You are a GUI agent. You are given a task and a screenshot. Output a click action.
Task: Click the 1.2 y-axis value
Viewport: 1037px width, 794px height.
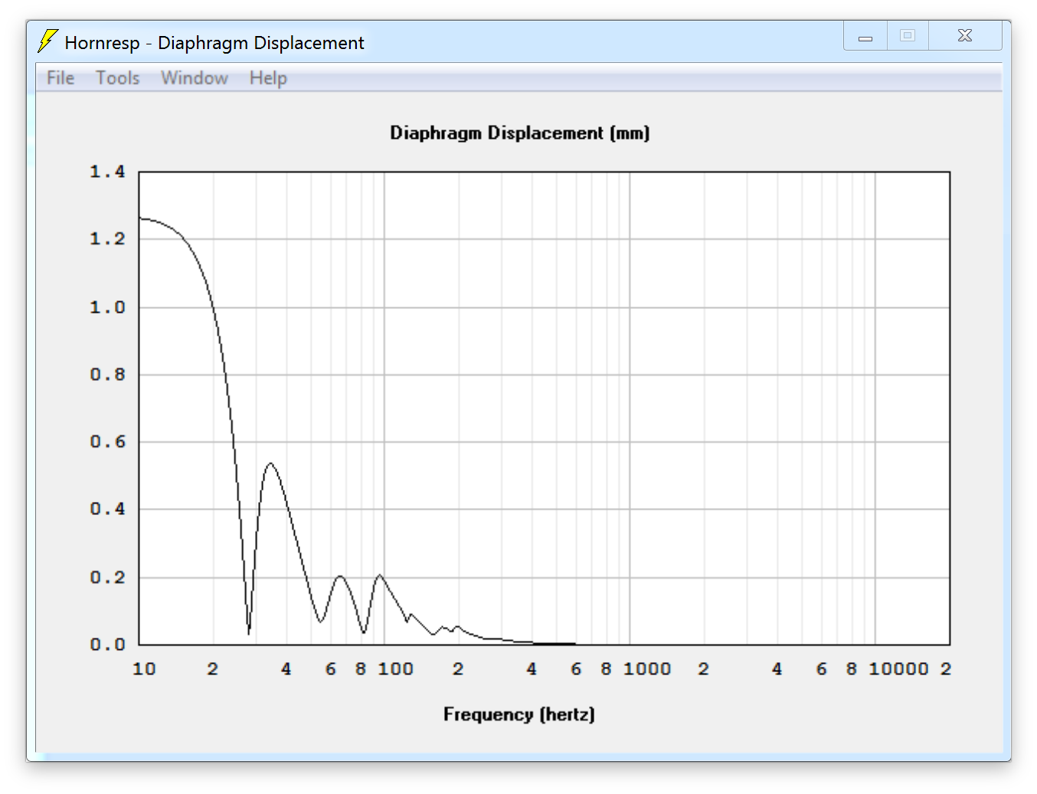107,239
